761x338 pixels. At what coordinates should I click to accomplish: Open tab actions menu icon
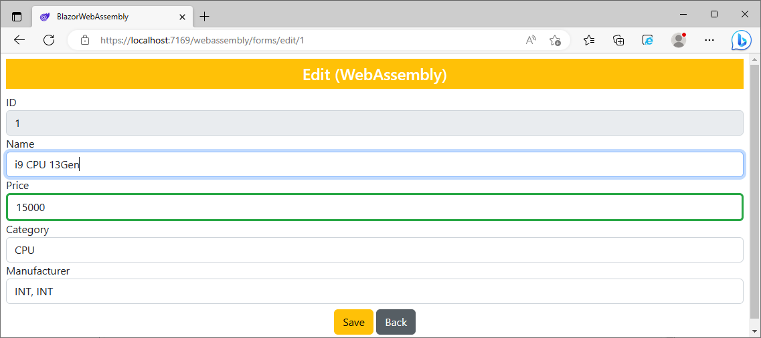17,17
